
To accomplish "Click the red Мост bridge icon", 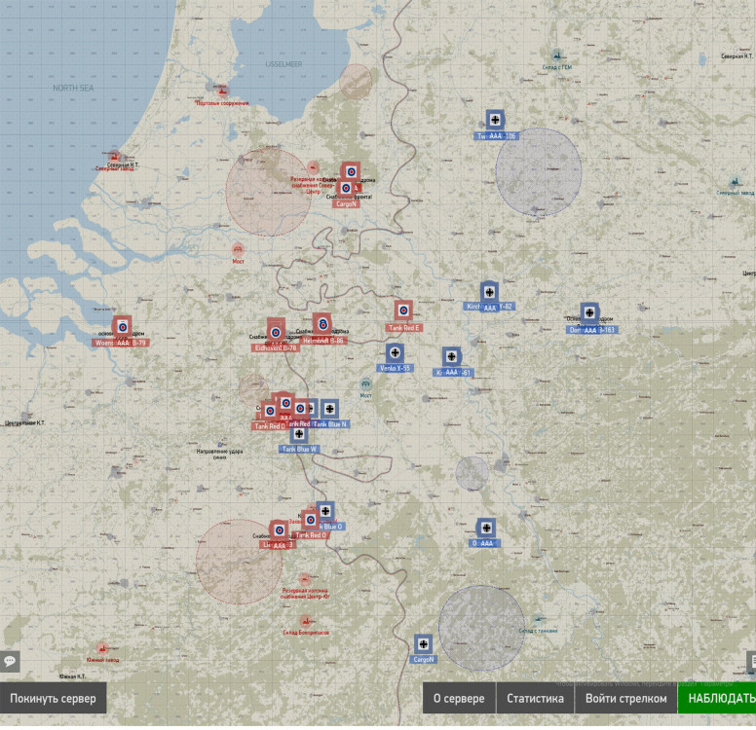I will pos(238,249).
